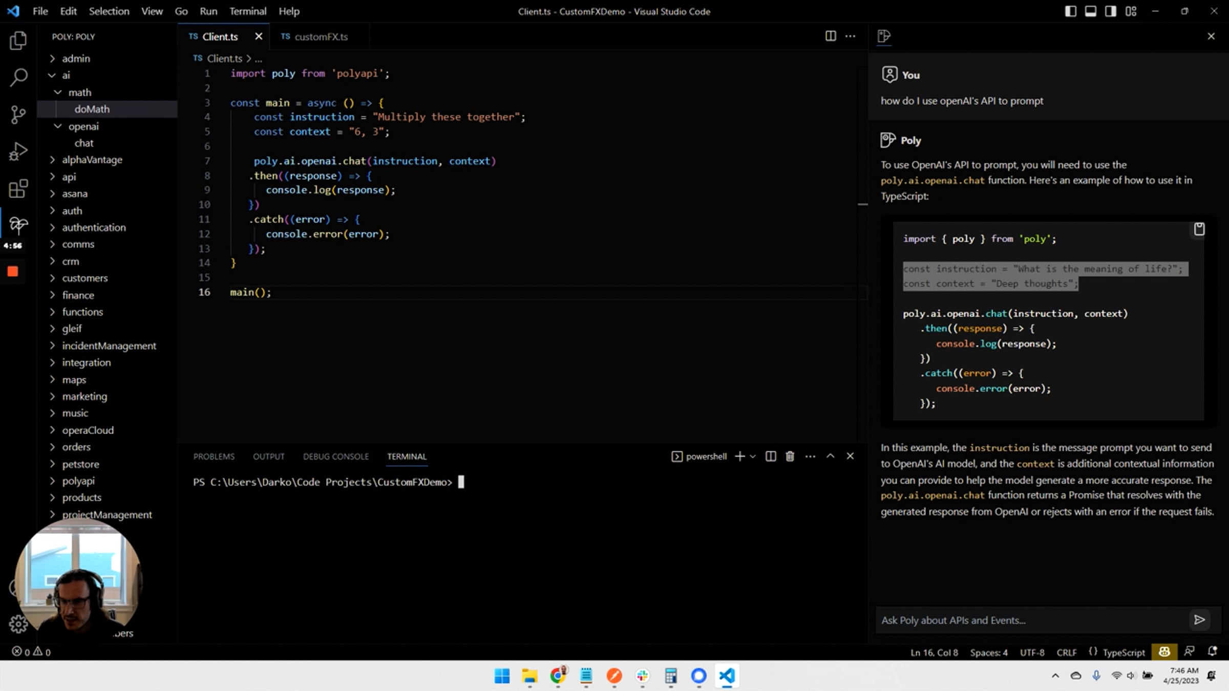Close the terminal panel
The image size is (1229, 691).
[850, 456]
